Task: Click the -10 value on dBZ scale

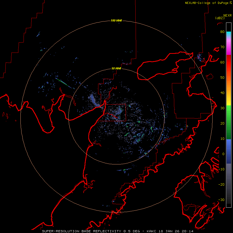Action: pos(221,169)
